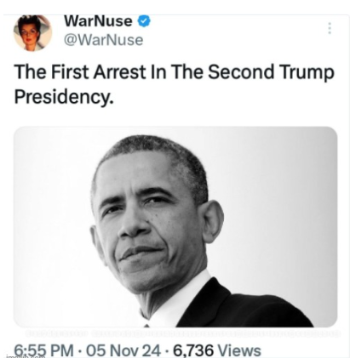
Task: Open the attached black-and-white portrait image
Action: 175,227
